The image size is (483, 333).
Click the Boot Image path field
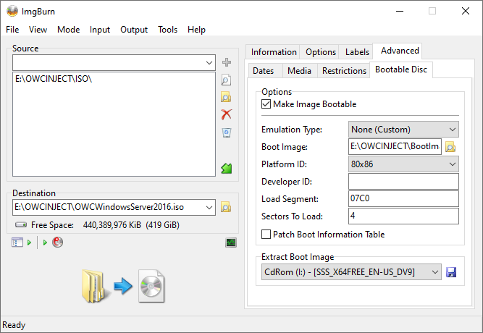[x=395, y=146]
